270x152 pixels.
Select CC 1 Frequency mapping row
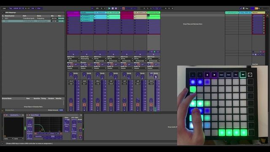point(33,18)
